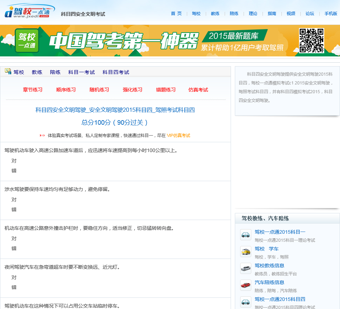This screenshot has height=309, width=340.
Task: Answer 对 for the 高速公路加速车道 question
Action: 14,161
